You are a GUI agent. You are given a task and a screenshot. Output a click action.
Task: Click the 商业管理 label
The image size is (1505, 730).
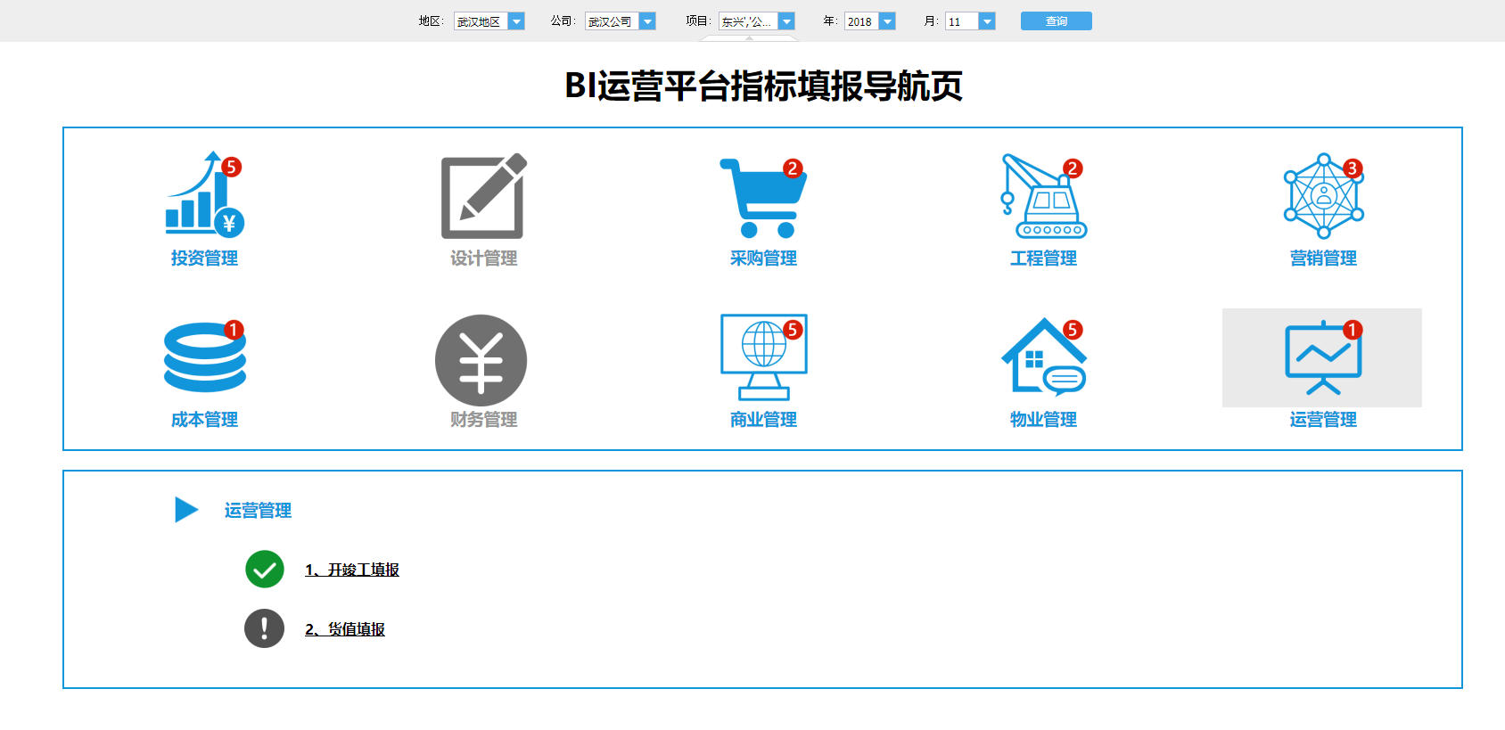click(763, 420)
